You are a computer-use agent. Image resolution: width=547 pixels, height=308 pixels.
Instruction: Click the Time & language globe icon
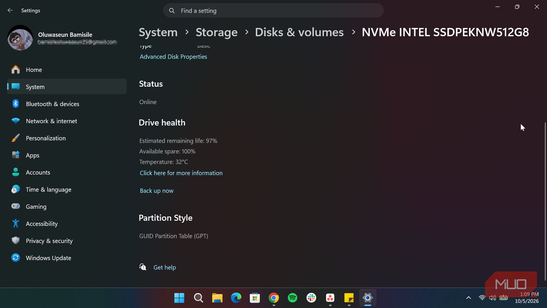(16, 189)
